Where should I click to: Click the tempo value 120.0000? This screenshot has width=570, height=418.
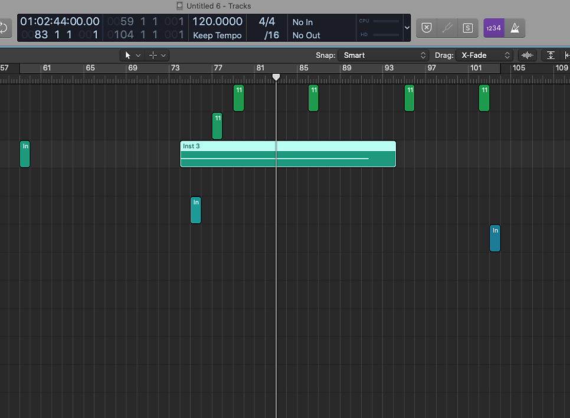click(x=217, y=21)
